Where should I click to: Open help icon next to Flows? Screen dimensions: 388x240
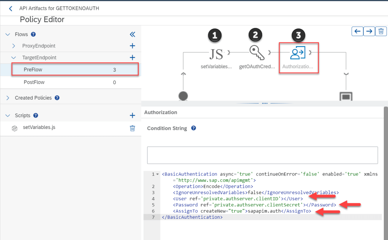click(33, 35)
